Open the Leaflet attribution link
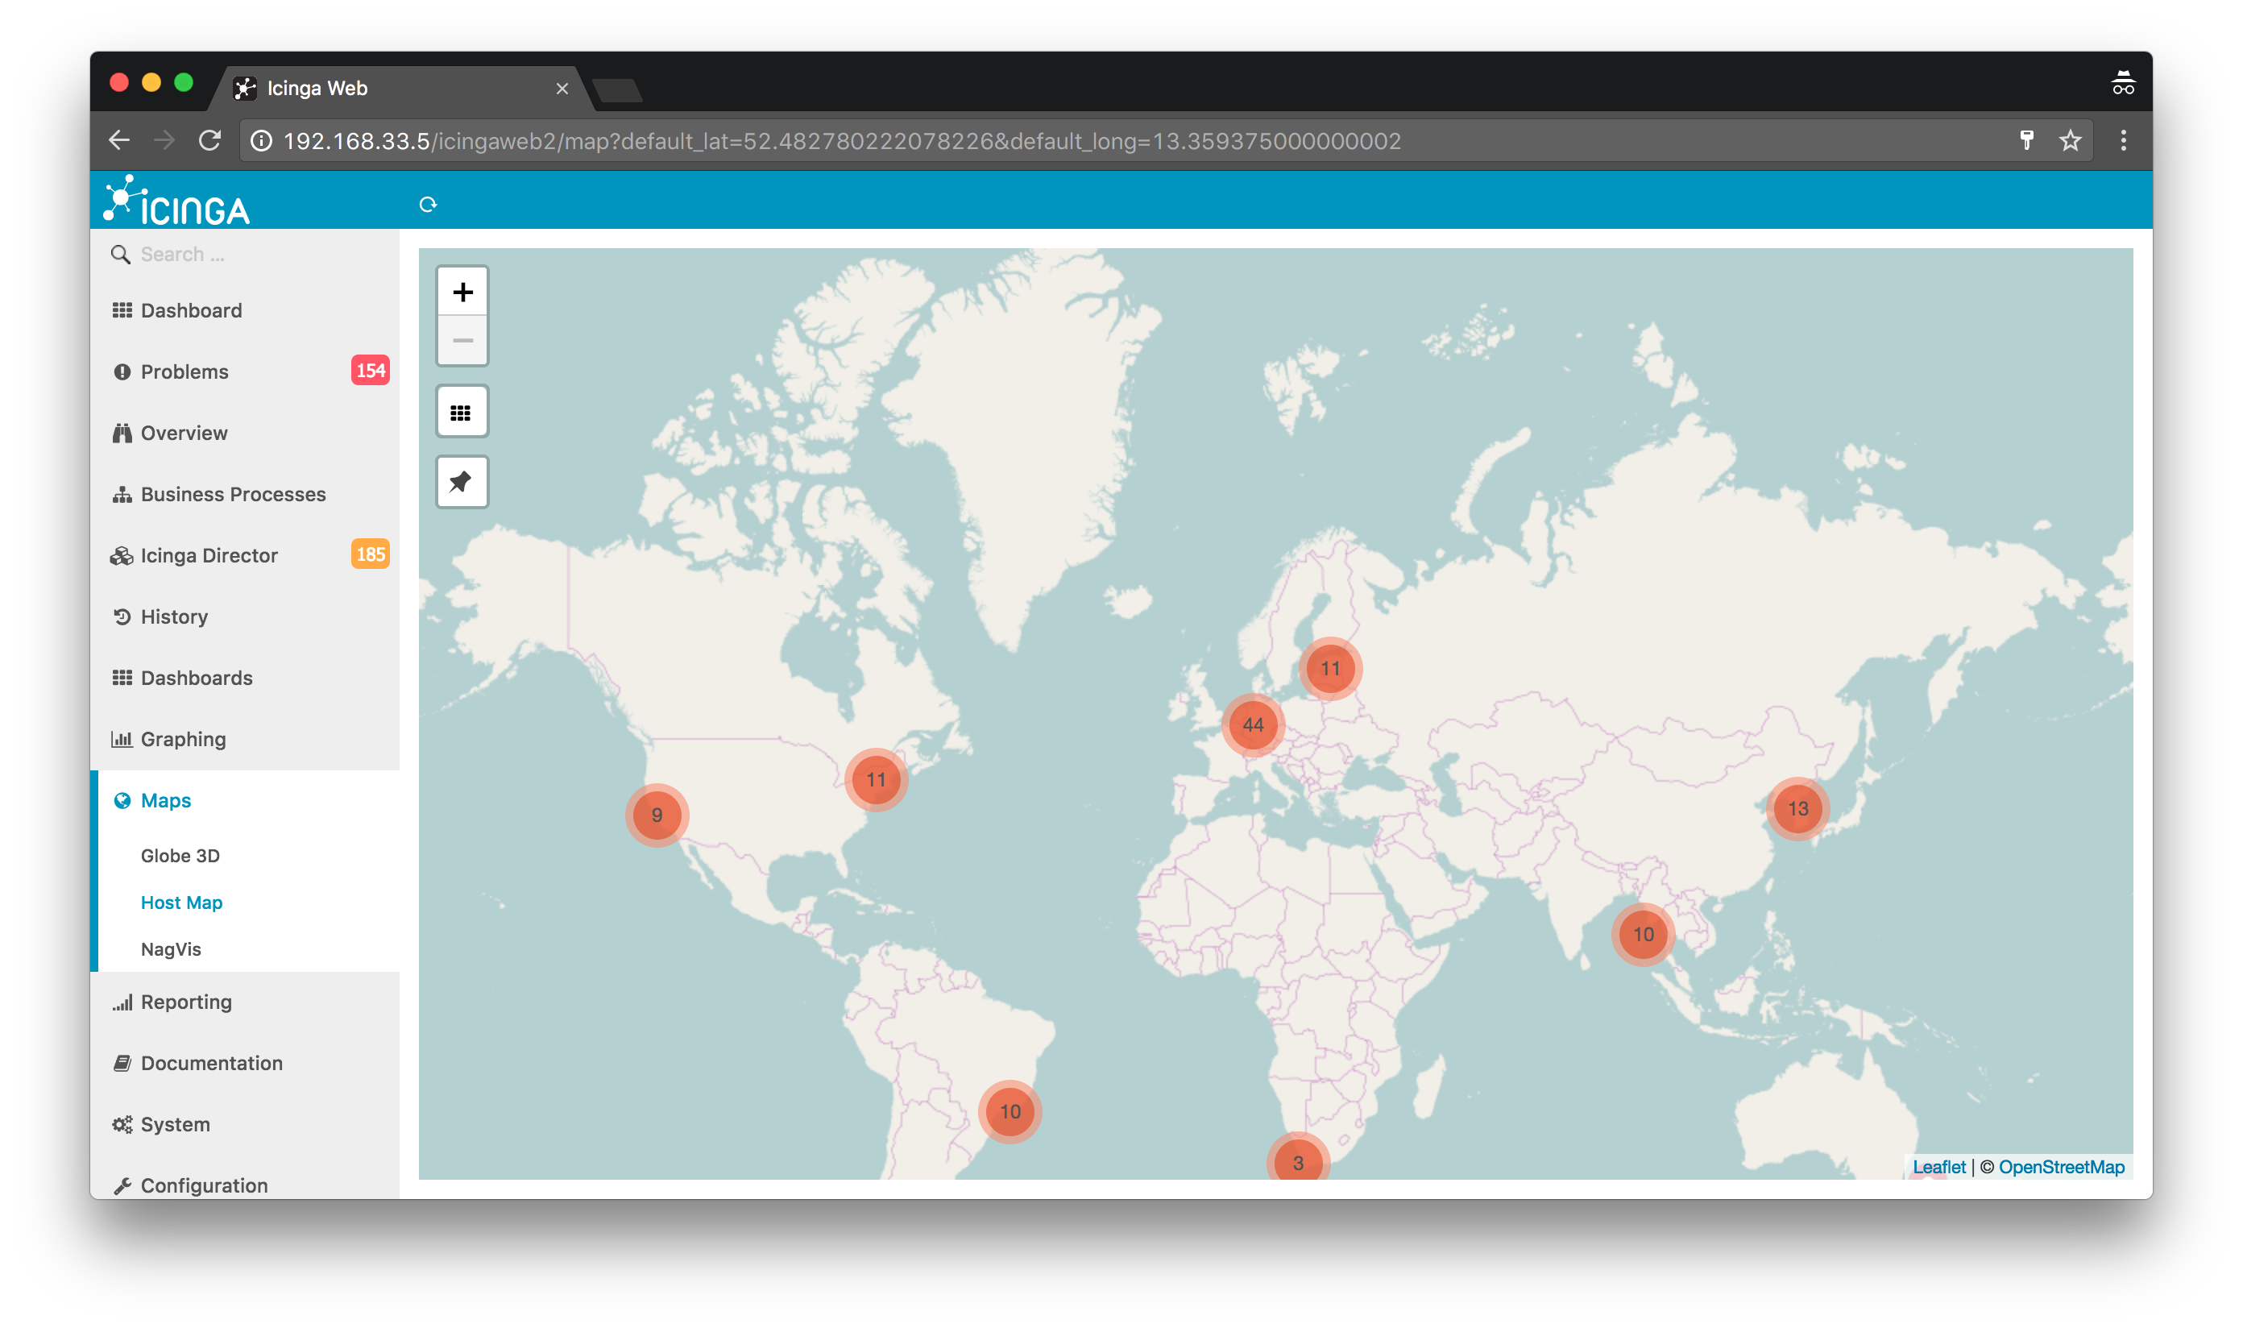This screenshot has width=2243, height=1328. (1938, 1168)
